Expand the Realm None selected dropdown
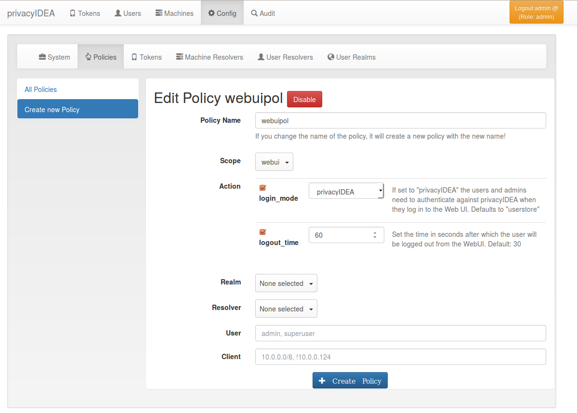 tap(286, 283)
